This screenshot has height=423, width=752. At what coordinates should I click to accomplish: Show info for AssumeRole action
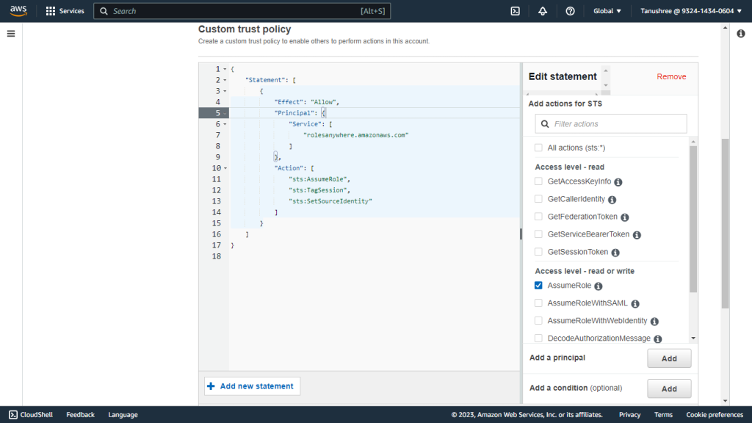tap(598, 286)
